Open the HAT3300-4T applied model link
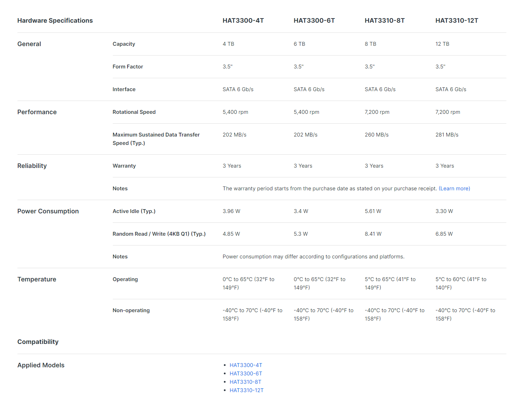The width and height of the screenshot is (513, 404). (246, 365)
